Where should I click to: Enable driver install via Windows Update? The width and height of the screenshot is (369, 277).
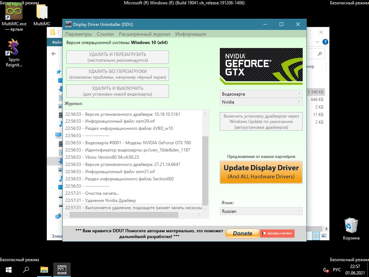coord(261,122)
